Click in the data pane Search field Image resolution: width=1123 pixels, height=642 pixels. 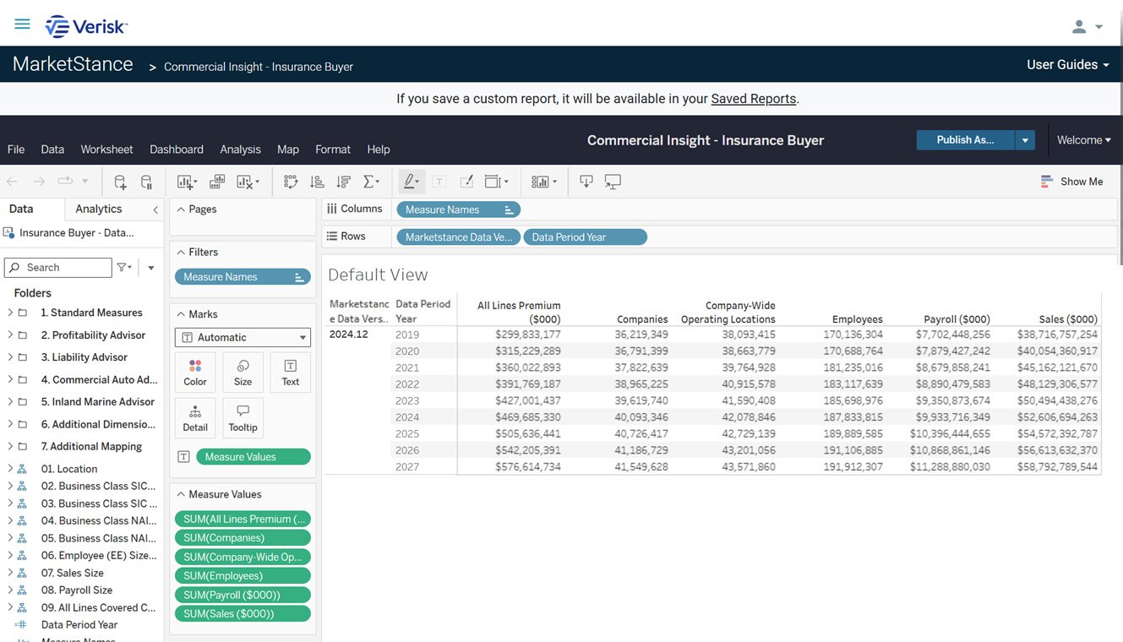tap(58, 268)
